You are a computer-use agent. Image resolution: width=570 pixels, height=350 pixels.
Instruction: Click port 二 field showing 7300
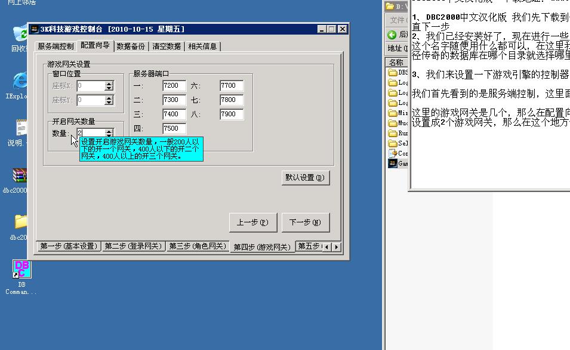174,100
